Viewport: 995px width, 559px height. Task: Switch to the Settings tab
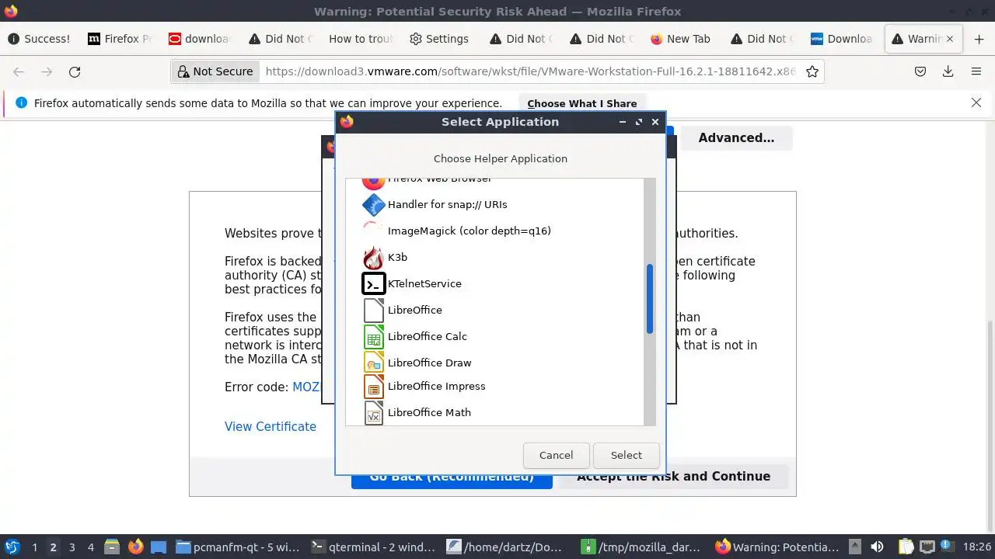coord(439,39)
